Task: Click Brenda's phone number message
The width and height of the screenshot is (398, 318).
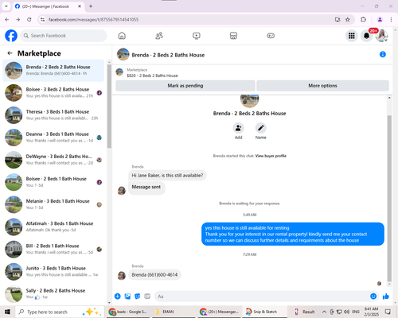Action: (154, 275)
